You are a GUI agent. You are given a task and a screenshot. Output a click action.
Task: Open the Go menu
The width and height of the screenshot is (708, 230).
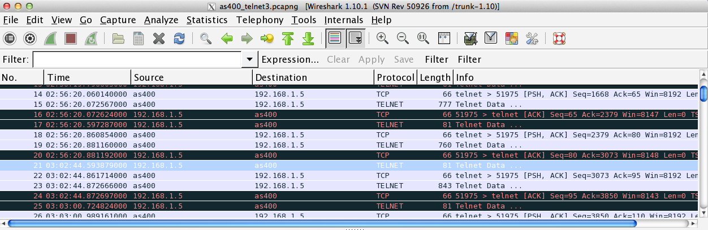pos(86,20)
